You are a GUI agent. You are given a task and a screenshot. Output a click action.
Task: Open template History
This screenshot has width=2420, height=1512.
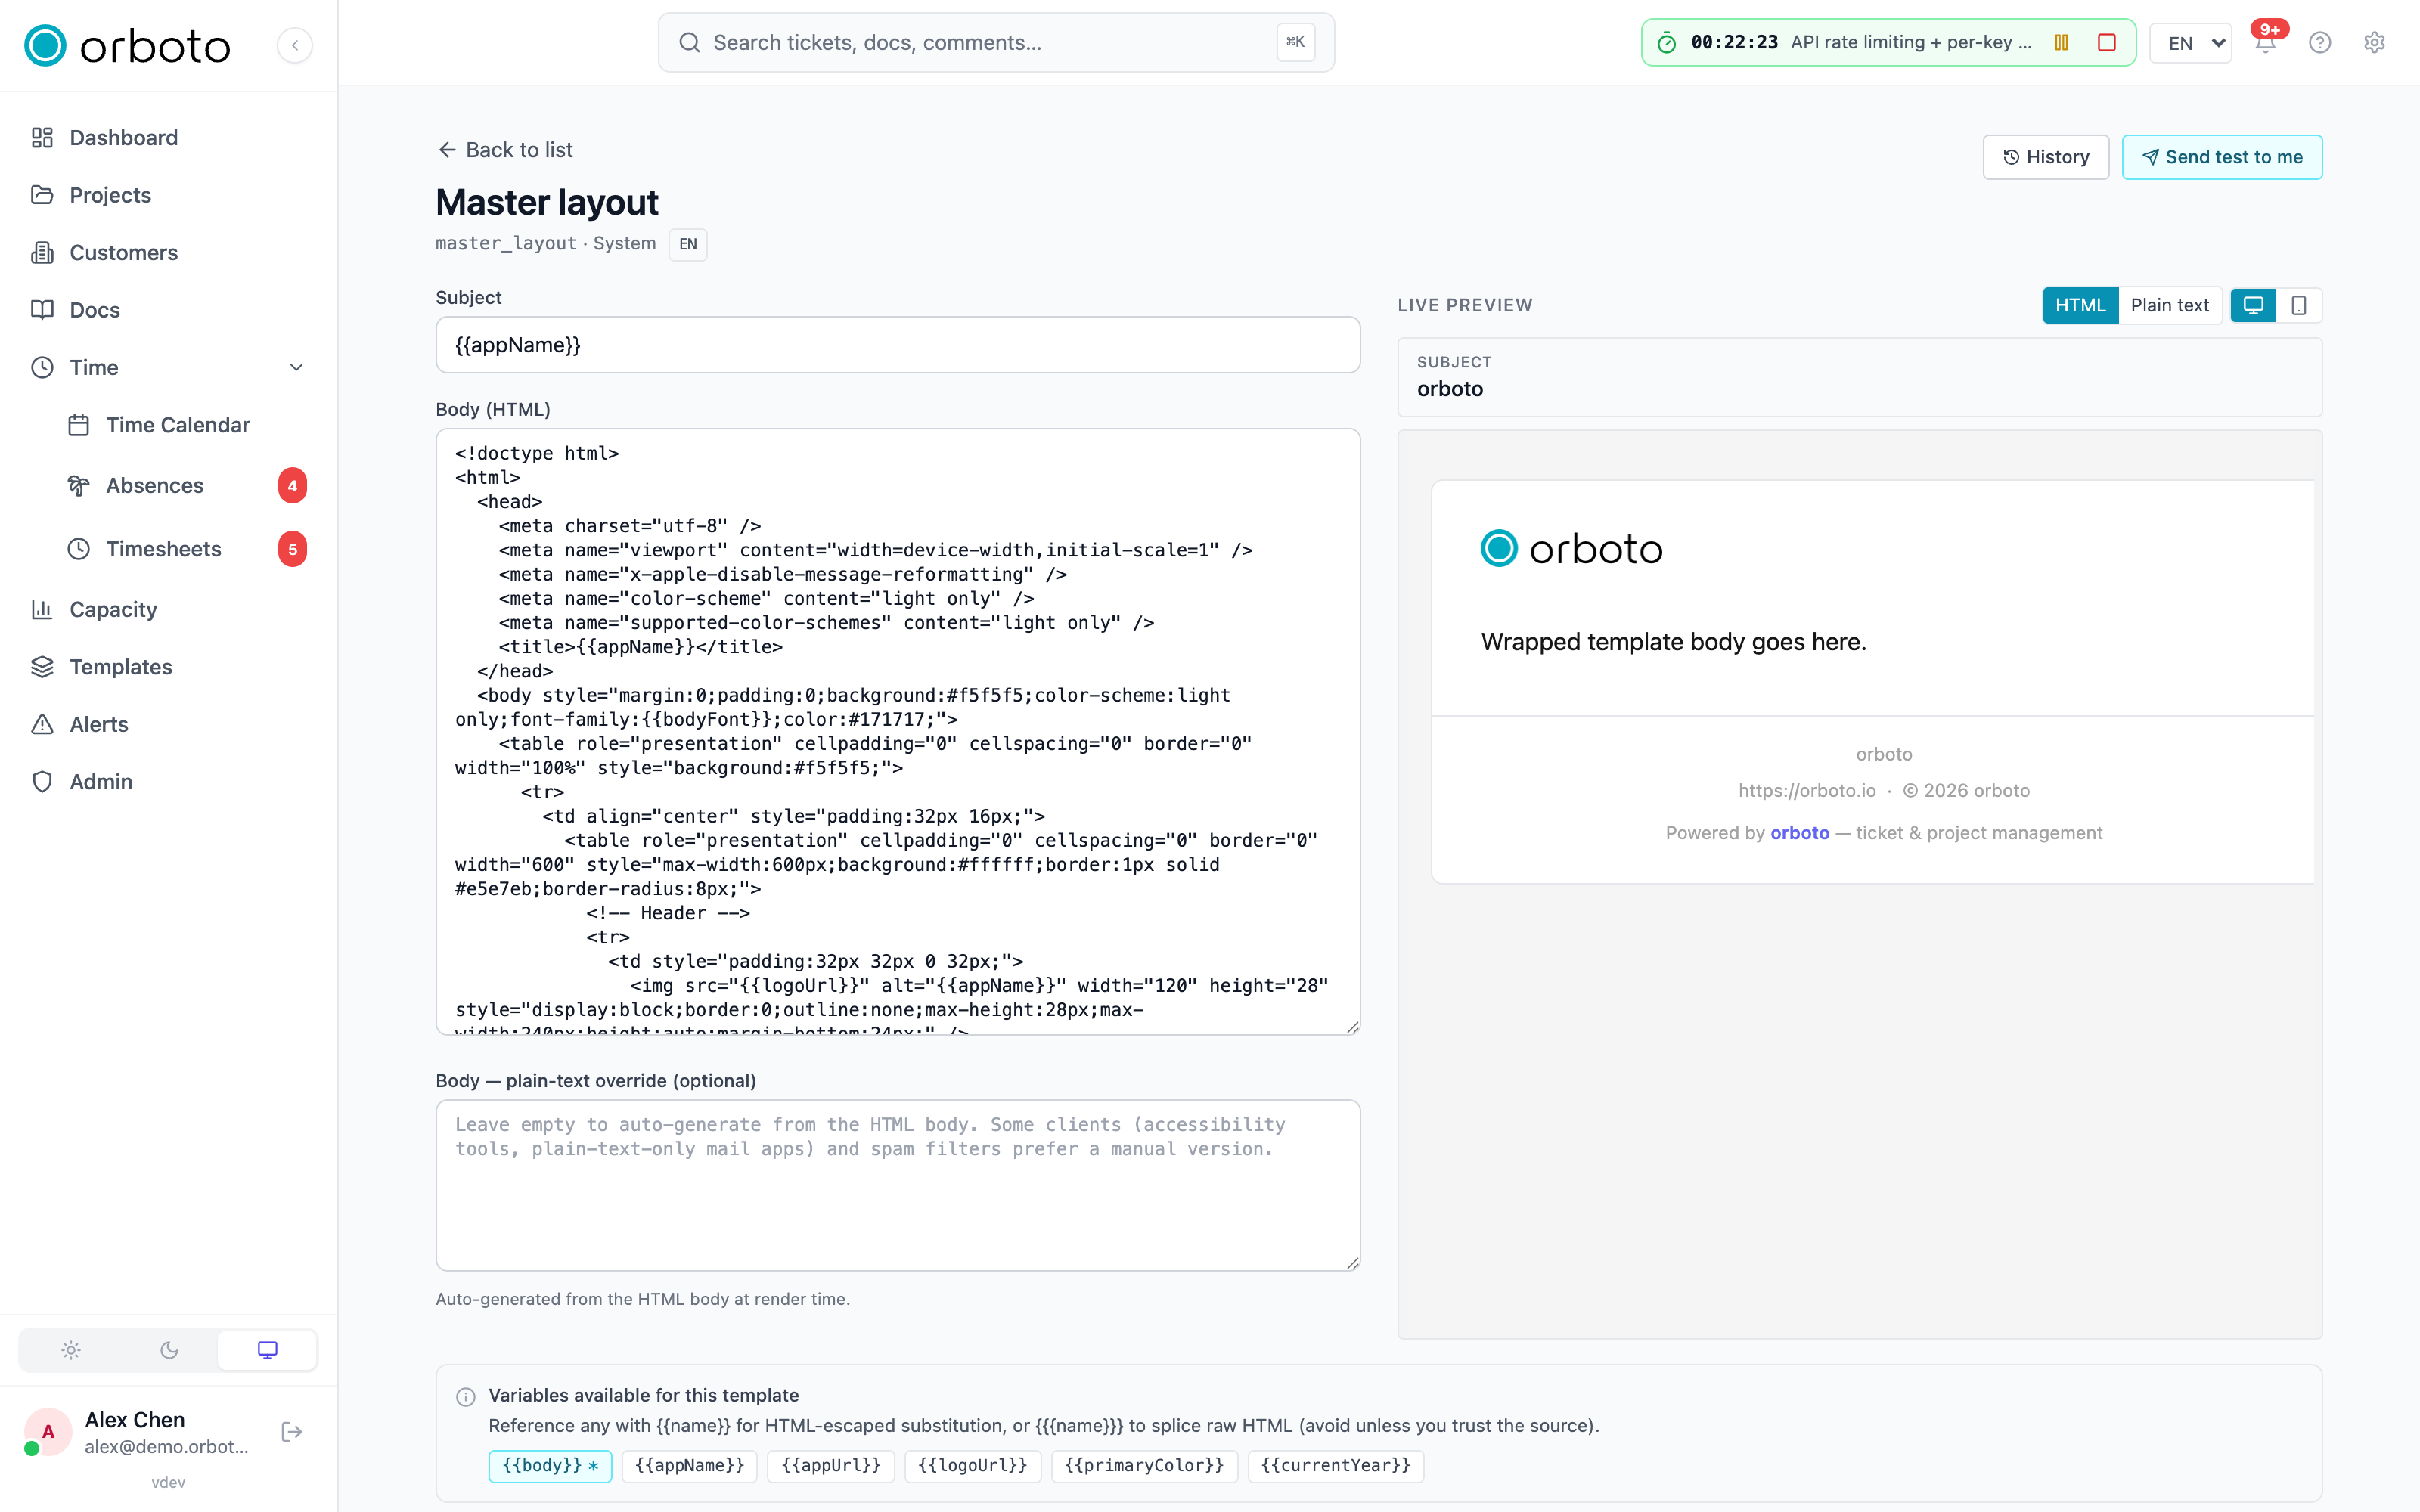pos(2045,157)
